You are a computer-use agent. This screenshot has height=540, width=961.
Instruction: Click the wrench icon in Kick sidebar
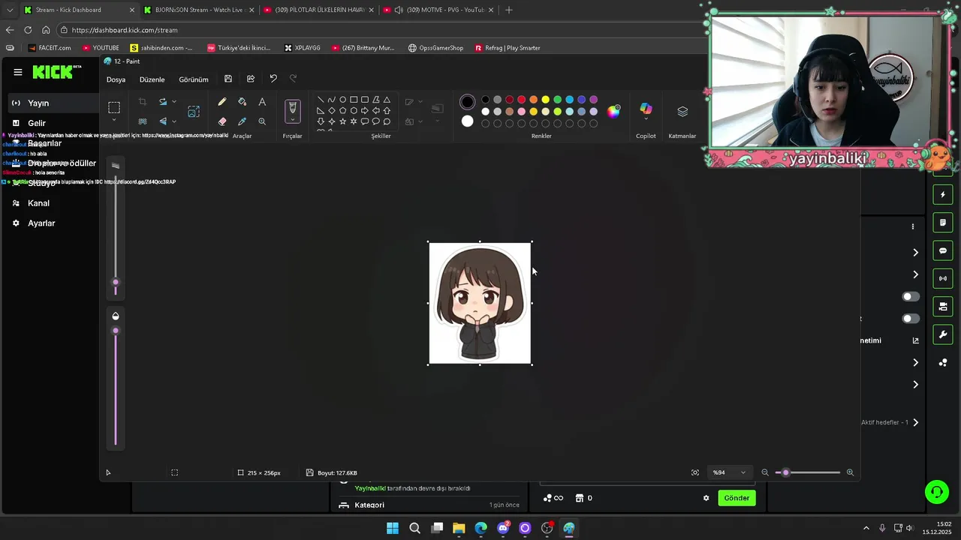pyautogui.click(x=943, y=334)
